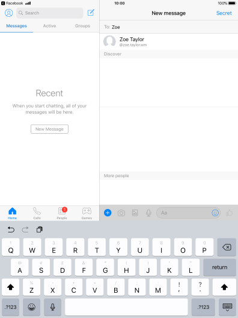Switch to the Active tab
The image size is (238, 318).
click(x=49, y=26)
